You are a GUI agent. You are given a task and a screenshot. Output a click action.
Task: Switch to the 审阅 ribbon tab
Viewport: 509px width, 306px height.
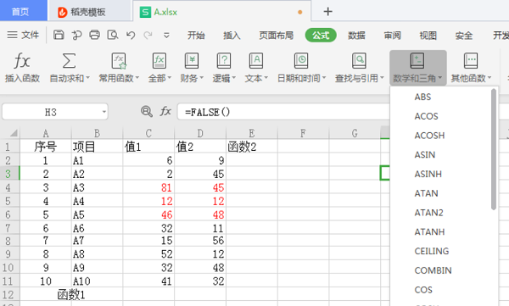click(x=392, y=36)
